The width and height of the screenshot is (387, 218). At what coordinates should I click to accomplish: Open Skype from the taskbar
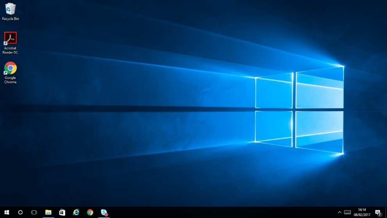(x=104, y=212)
